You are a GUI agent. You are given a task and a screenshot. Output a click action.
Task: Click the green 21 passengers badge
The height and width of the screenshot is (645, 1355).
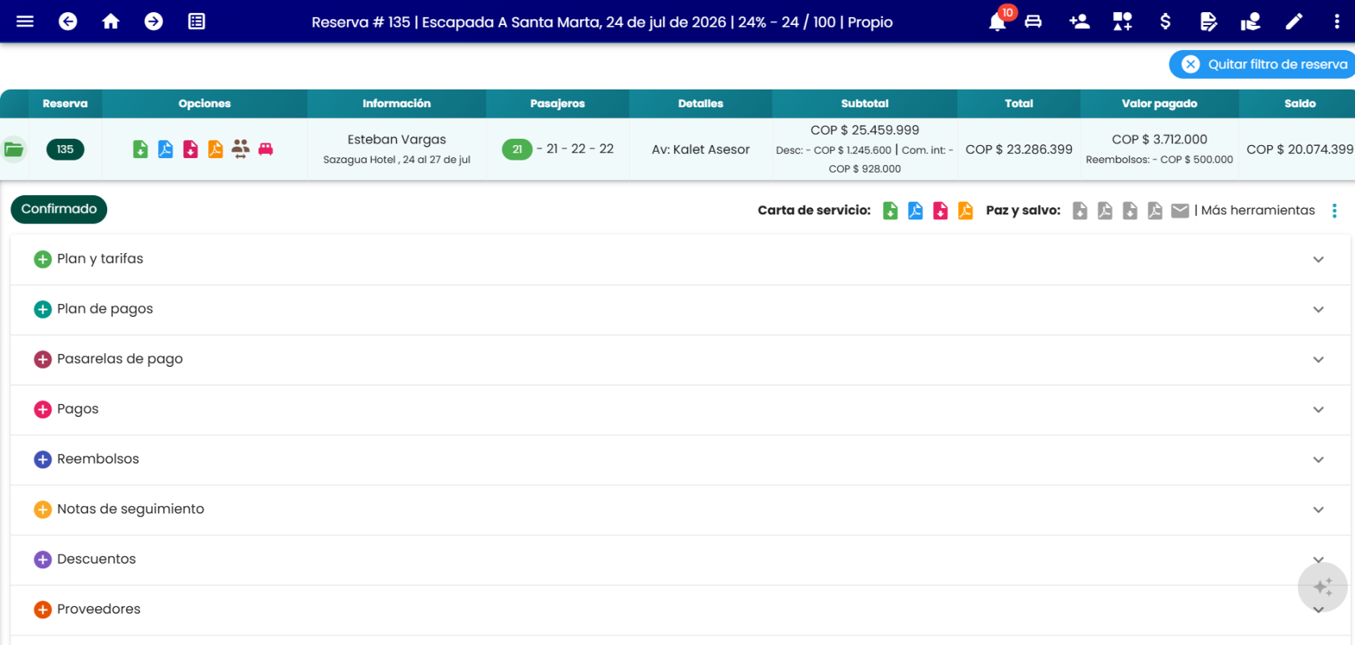coord(517,149)
